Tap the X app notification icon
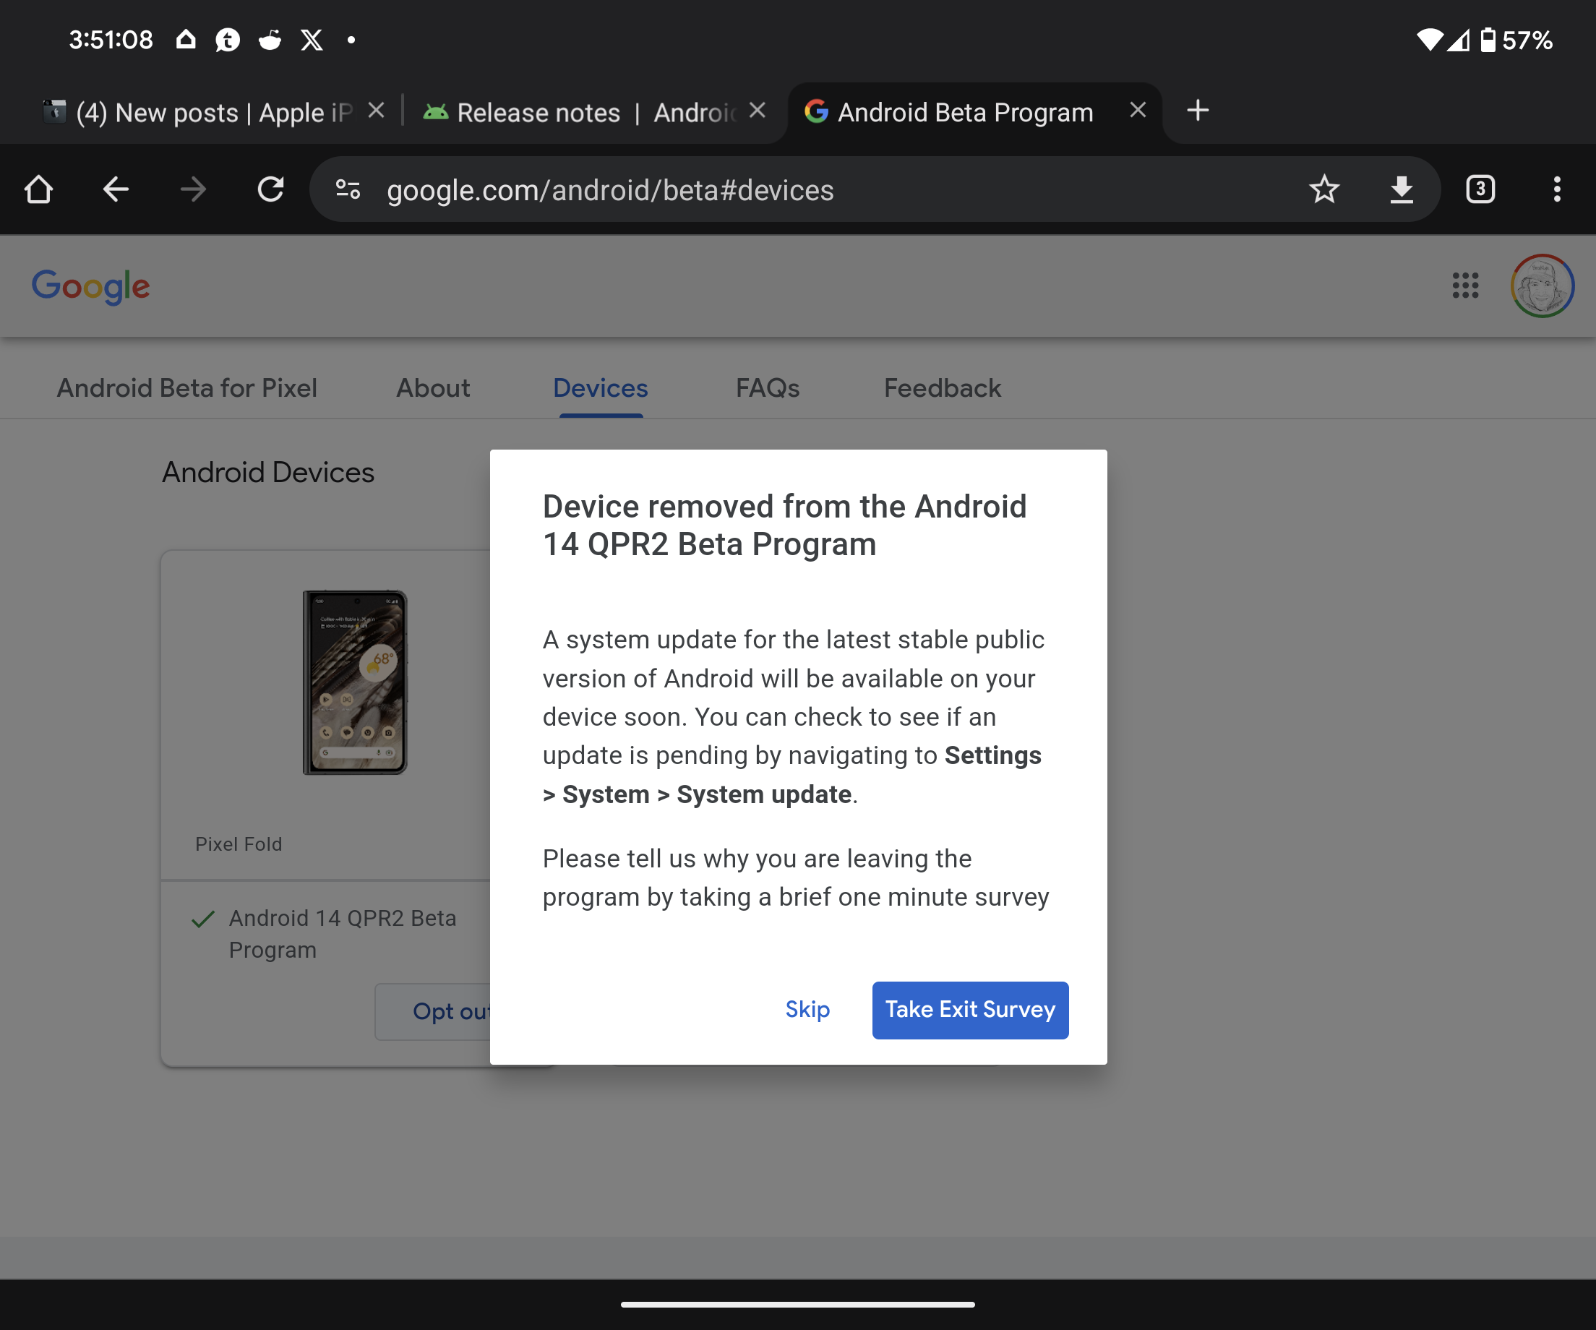1596x1330 pixels. pyautogui.click(x=312, y=40)
